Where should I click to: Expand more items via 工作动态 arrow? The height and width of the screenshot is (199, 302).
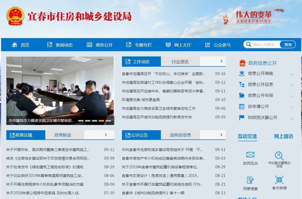(x=221, y=61)
